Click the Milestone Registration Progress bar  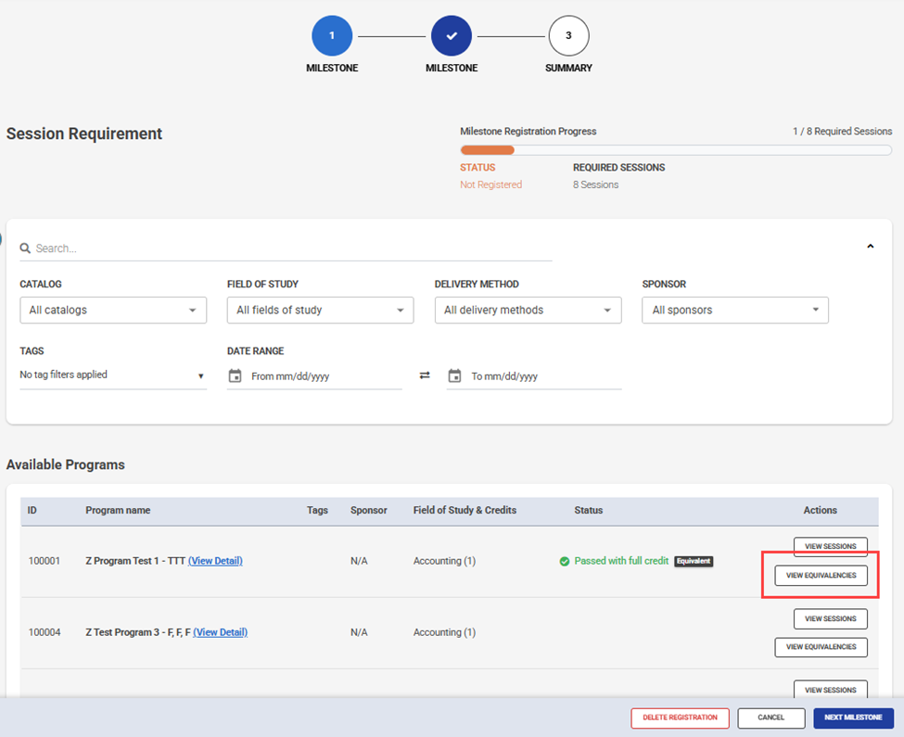point(676,150)
